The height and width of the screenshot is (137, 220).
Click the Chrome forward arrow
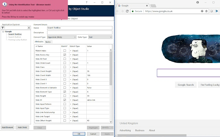tap(122, 11)
